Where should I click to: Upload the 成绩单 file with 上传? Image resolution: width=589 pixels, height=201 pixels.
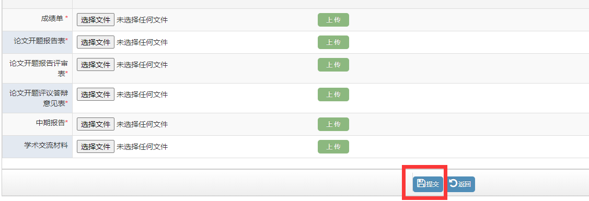(333, 20)
